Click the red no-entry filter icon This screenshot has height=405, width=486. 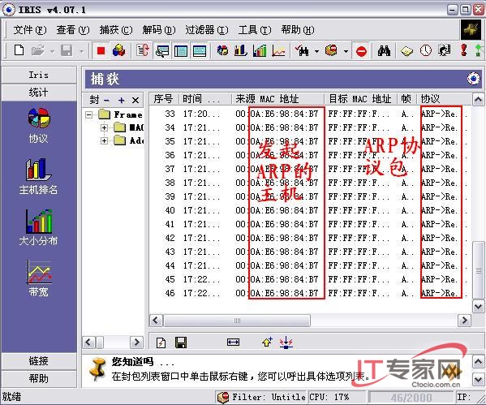click(x=361, y=51)
